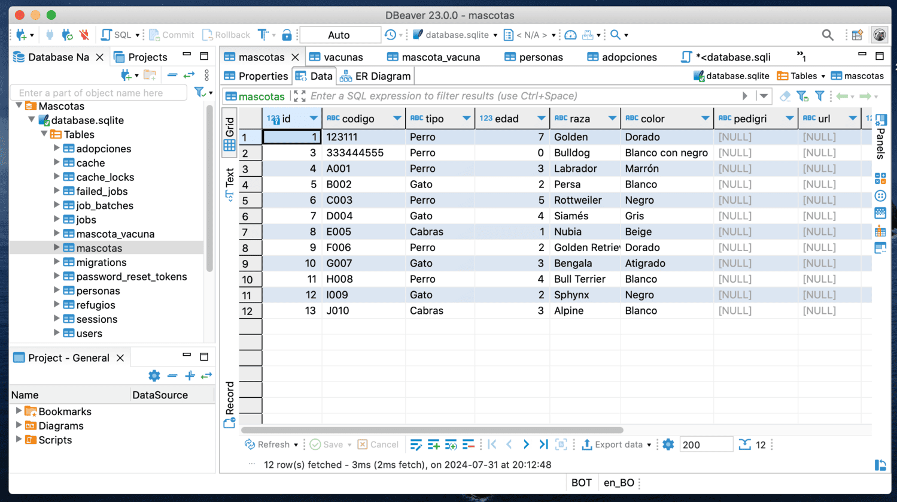This screenshot has height=502, width=897.
Task: Switch to the vacunas tab
Action: pyautogui.click(x=343, y=57)
